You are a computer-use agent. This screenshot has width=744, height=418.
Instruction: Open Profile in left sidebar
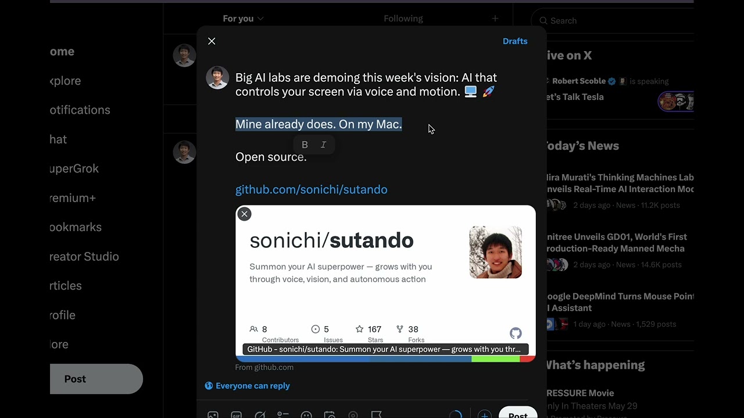coord(63,315)
